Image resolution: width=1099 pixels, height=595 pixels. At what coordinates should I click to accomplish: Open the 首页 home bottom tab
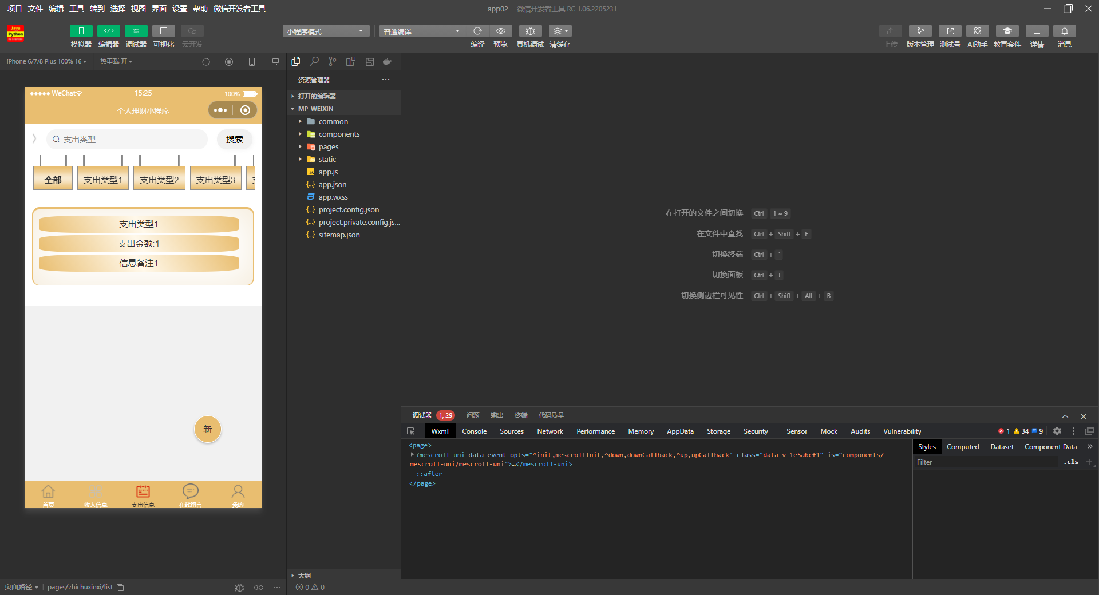point(48,495)
